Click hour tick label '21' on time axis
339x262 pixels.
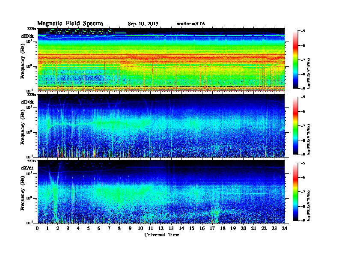click(253, 229)
